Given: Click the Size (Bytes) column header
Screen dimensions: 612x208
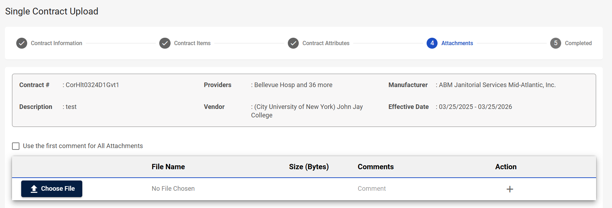Looking at the screenshot, I should (x=309, y=167).
